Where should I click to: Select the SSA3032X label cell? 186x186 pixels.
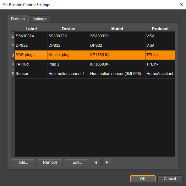click(x=31, y=36)
